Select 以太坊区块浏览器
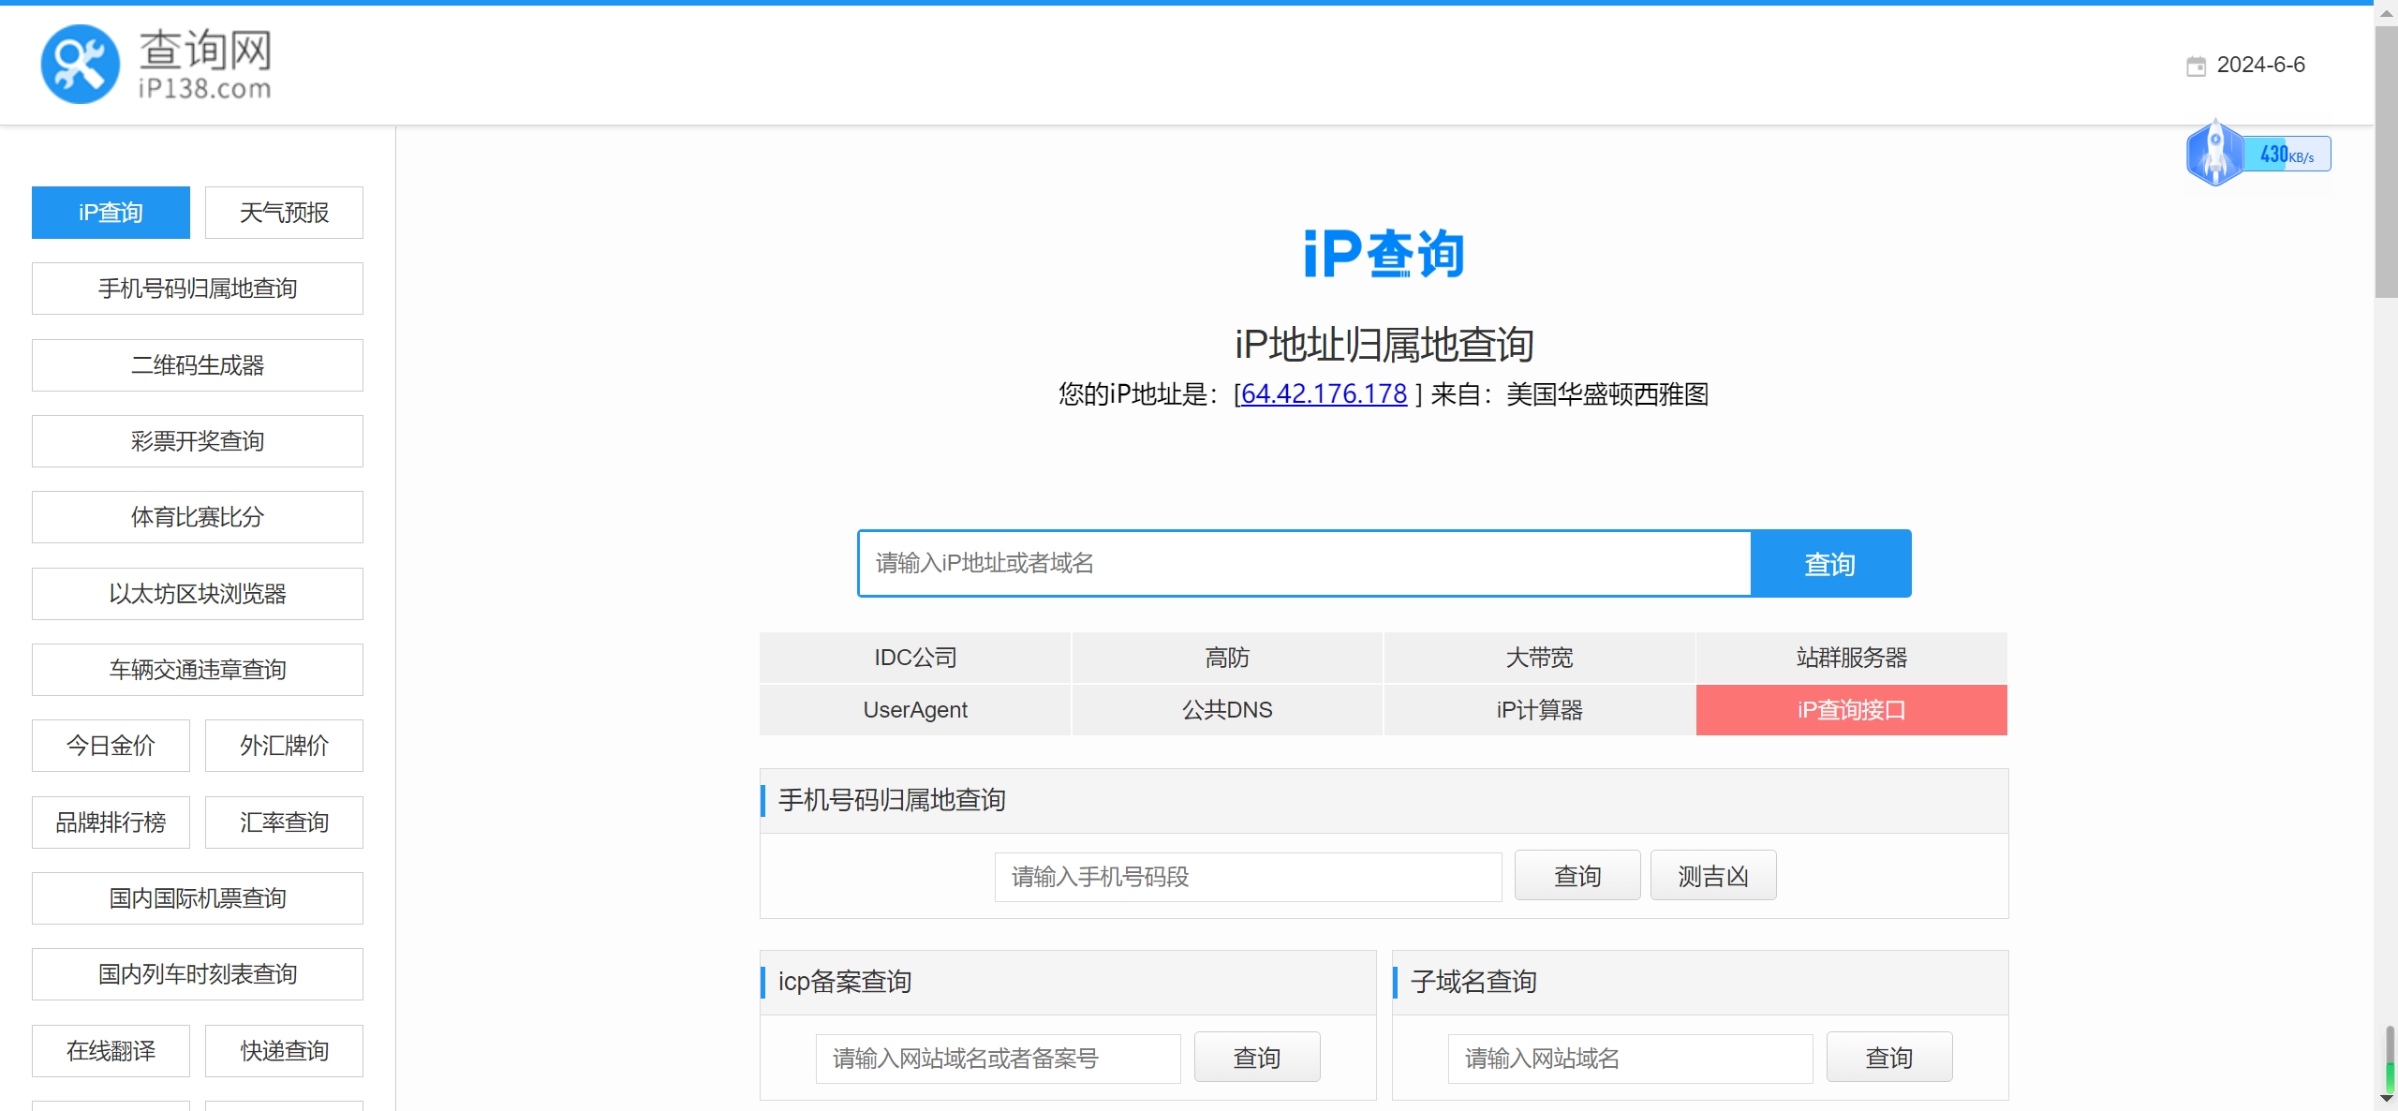The image size is (2398, 1111). tap(198, 594)
